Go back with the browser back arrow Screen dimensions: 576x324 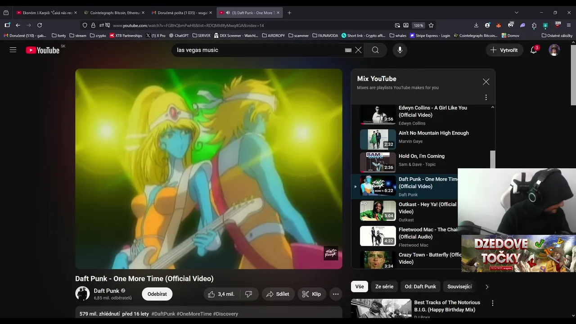coord(18,25)
